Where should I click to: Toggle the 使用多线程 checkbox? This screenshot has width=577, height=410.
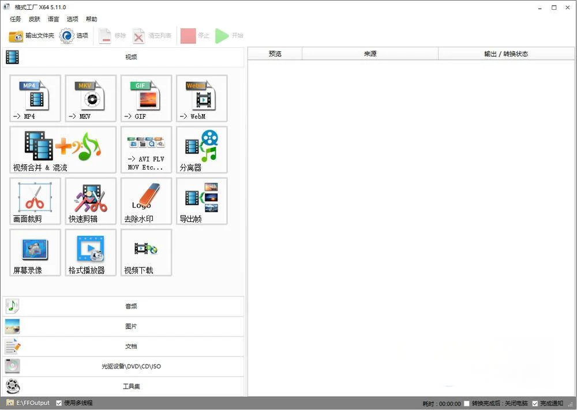pos(59,403)
